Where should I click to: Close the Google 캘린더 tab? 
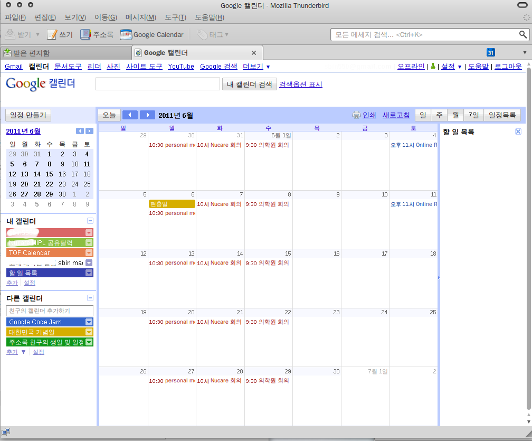[254, 53]
